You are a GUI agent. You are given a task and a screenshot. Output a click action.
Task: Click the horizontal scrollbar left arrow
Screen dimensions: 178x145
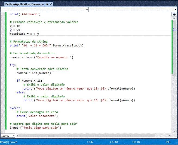[x=17, y=135]
